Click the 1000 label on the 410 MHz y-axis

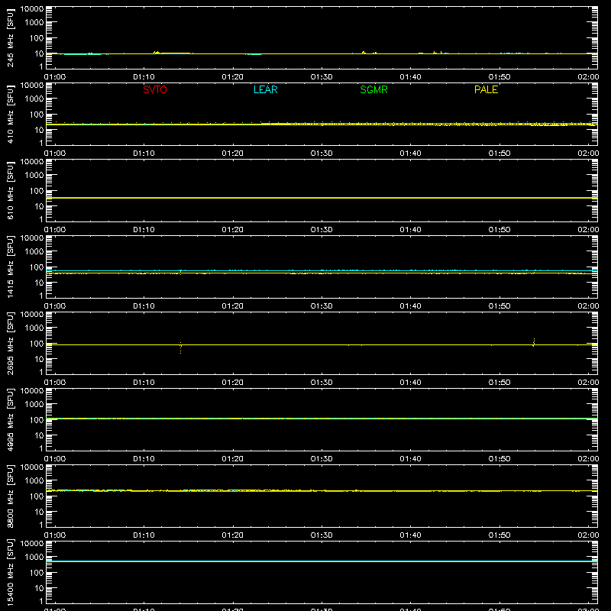[x=34, y=99]
